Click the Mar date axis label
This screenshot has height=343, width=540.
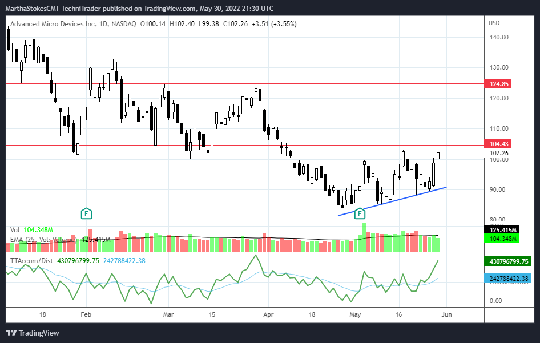(x=168, y=314)
